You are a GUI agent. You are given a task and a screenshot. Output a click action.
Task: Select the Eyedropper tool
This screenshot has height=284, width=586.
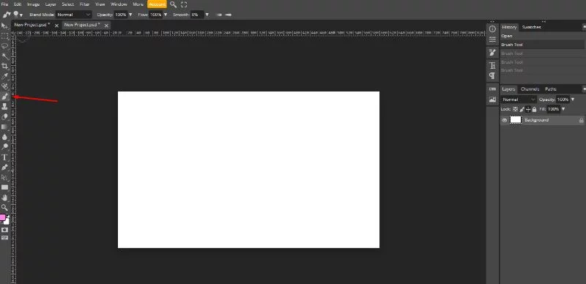pyautogui.click(x=4, y=77)
